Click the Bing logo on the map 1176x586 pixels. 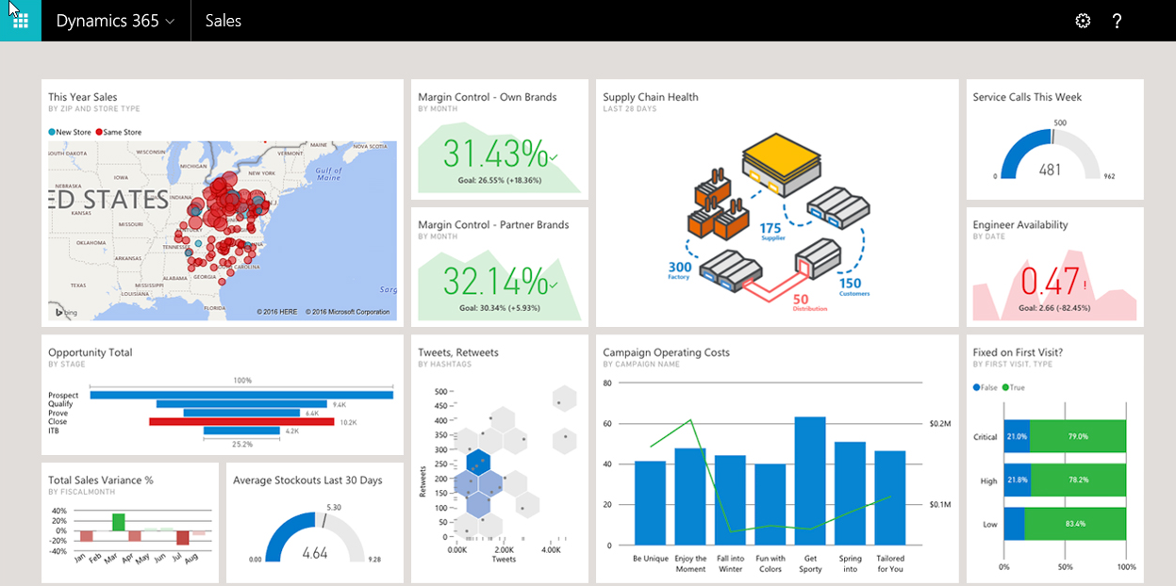(64, 311)
